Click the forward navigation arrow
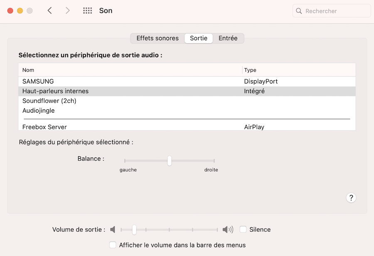The width and height of the screenshot is (374, 256). coord(68,11)
